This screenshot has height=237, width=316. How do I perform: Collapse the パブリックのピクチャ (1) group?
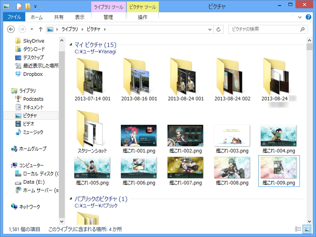pos(71,199)
